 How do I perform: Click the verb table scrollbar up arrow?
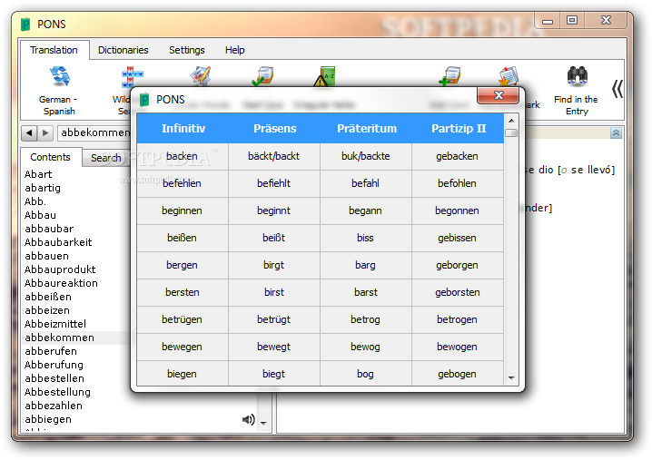pyautogui.click(x=511, y=121)
